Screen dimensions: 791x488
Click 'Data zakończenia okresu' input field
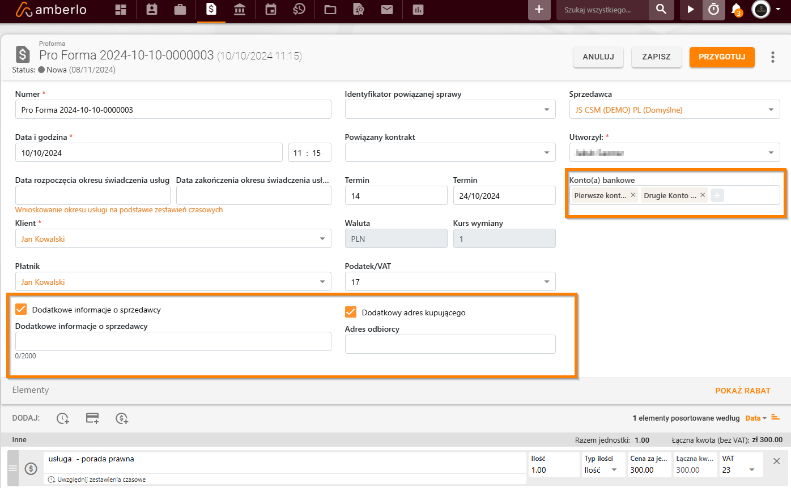(254, 196)
